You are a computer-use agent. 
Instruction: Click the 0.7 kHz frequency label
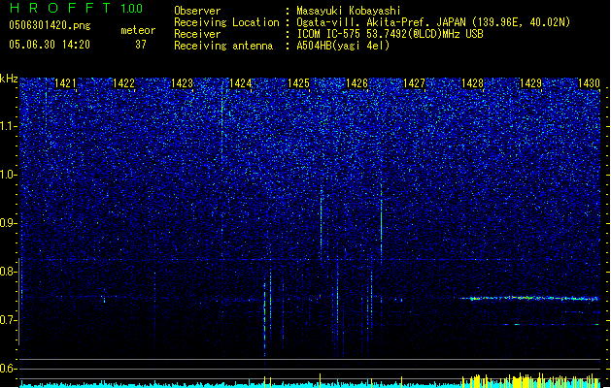click(8, 320)
